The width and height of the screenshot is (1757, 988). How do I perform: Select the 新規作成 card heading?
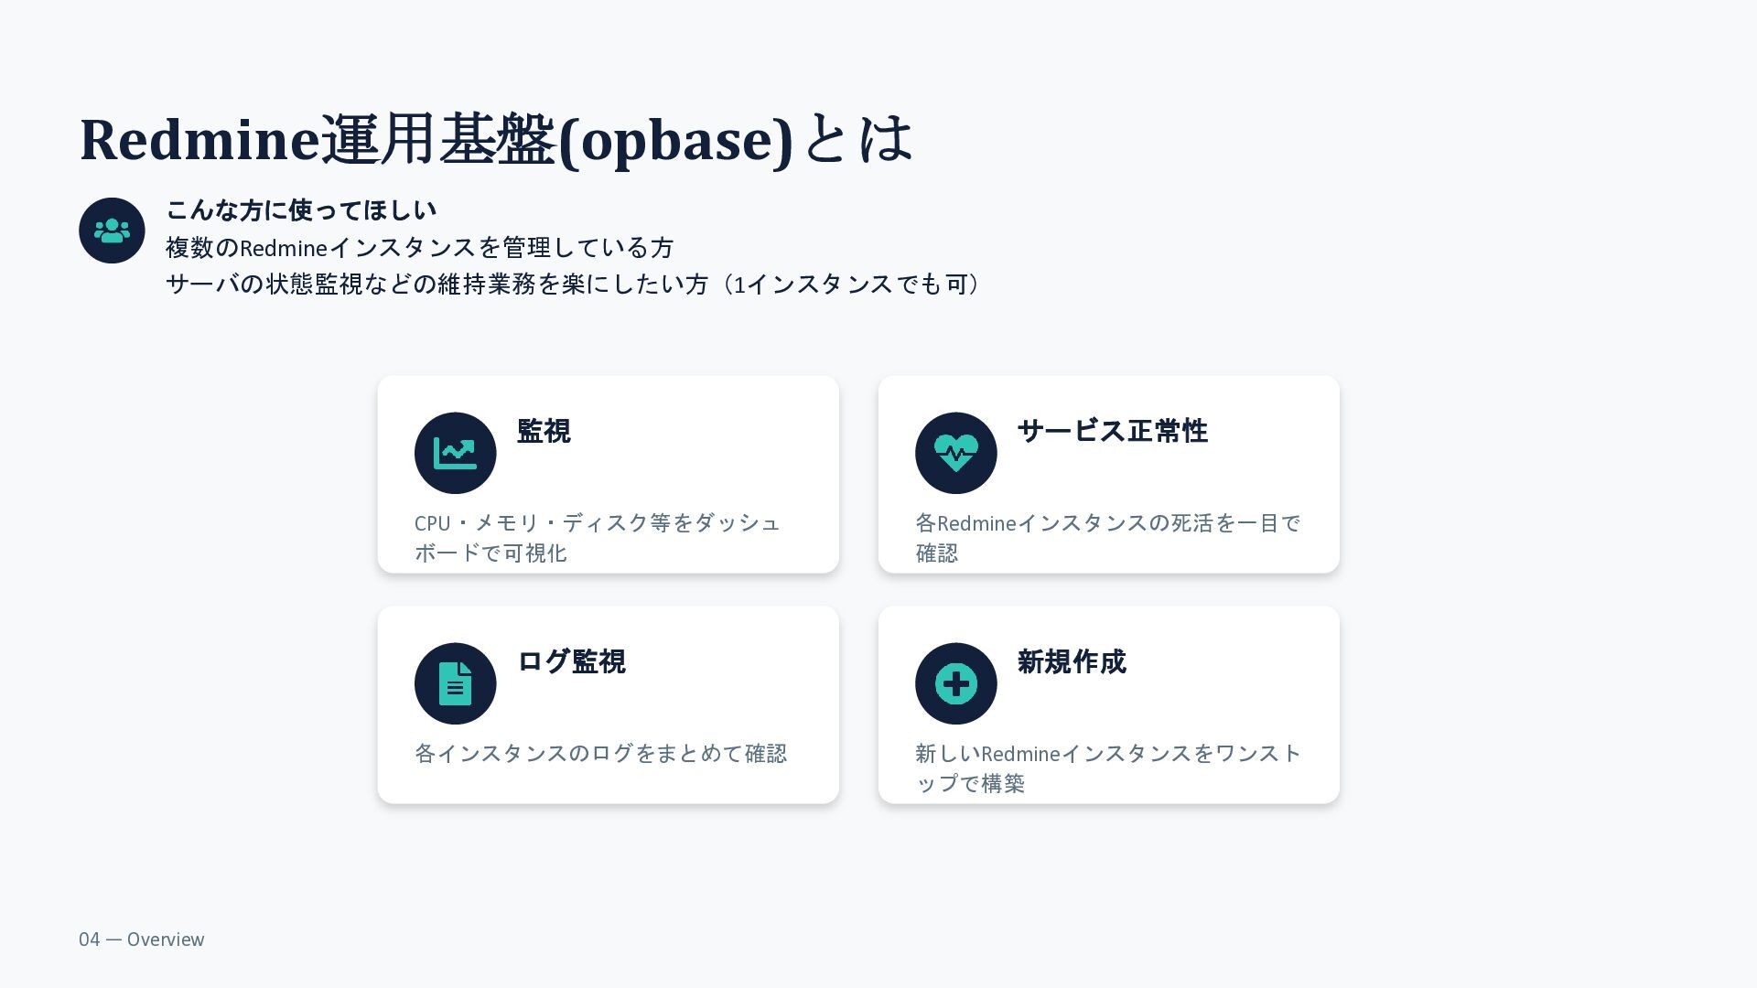click(x=1072, y=661)
